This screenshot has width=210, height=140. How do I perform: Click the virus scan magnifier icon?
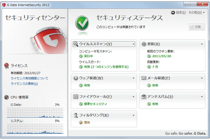[x=76, y=44]
